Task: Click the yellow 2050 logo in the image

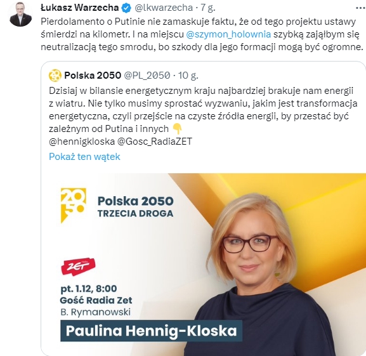Action: coord(74,206)
